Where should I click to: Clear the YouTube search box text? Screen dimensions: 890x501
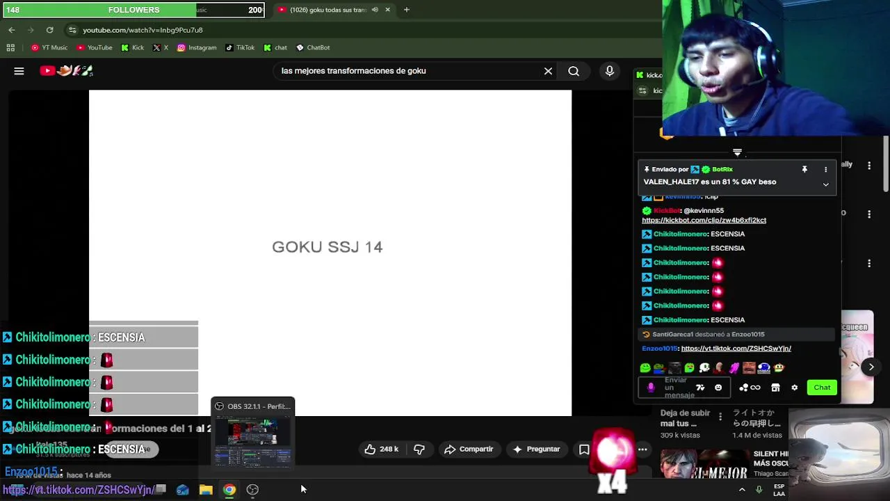coord(548,70)
